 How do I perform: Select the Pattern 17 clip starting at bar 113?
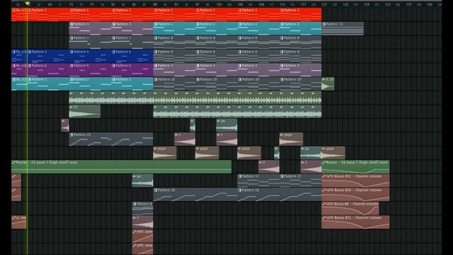tap(300, 181)
